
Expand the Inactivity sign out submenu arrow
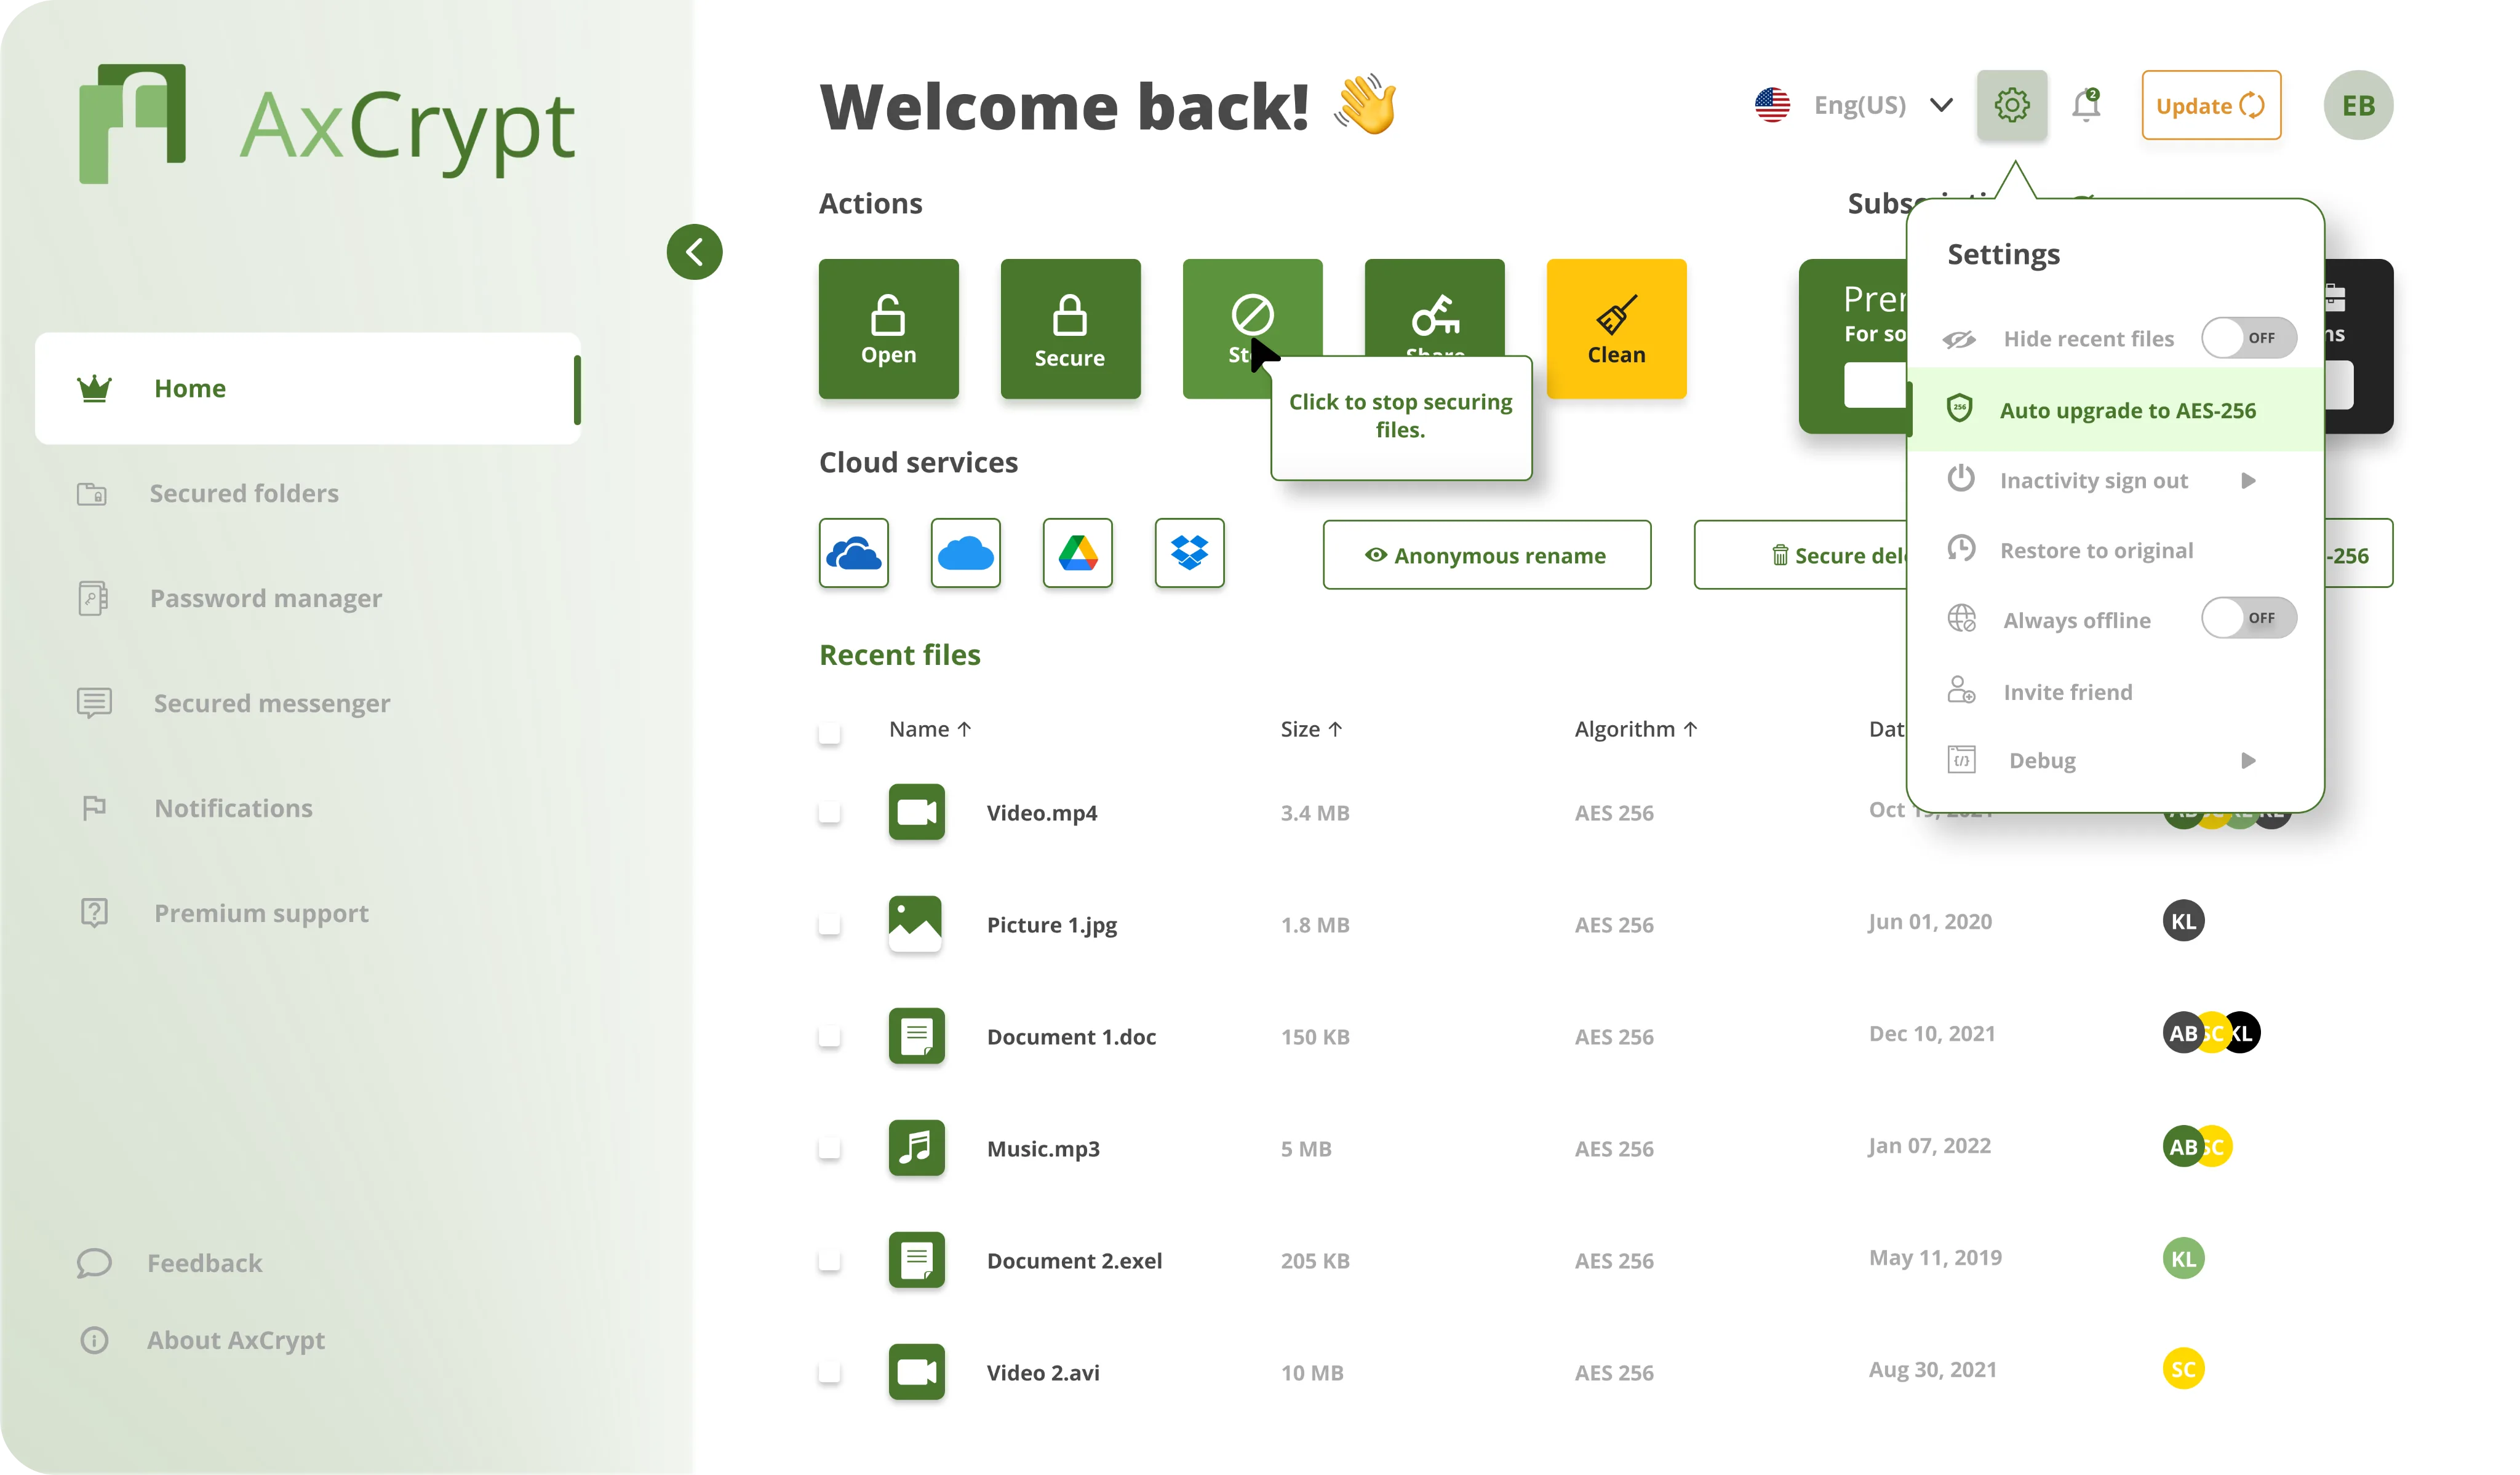2249,481
